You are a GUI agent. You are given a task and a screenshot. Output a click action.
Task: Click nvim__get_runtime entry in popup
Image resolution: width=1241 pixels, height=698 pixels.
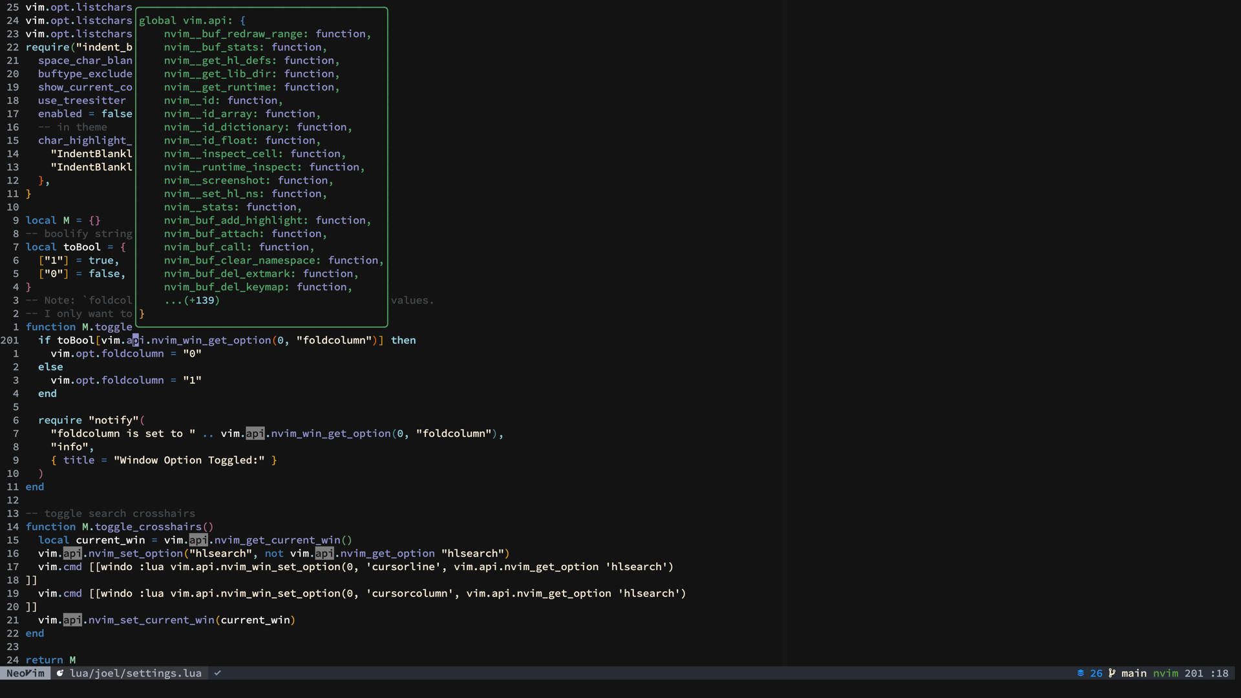(x=252, y=87)
